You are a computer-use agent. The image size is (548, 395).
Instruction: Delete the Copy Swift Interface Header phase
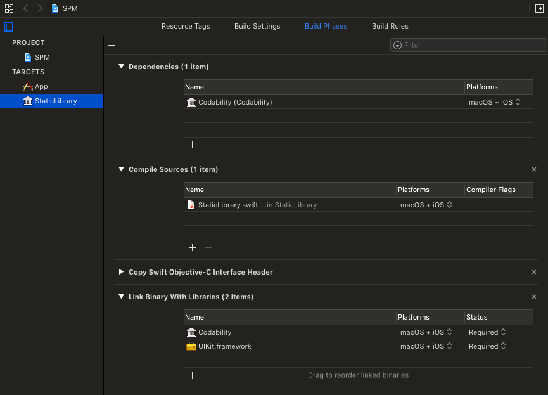point(534,272)
